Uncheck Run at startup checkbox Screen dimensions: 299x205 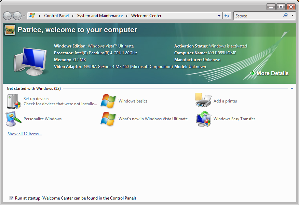coord(12,198)
